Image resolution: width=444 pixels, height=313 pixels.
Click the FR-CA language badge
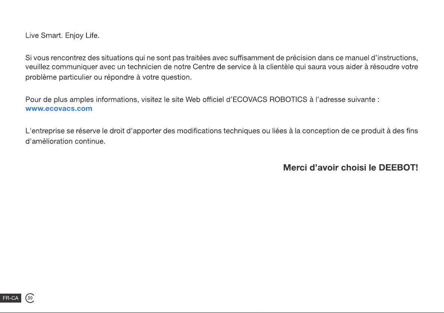pyautogui.click(x=10, y=298)
